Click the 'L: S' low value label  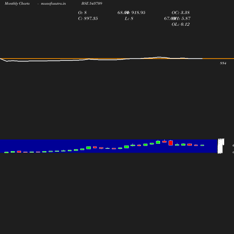(x=129, y=19)
